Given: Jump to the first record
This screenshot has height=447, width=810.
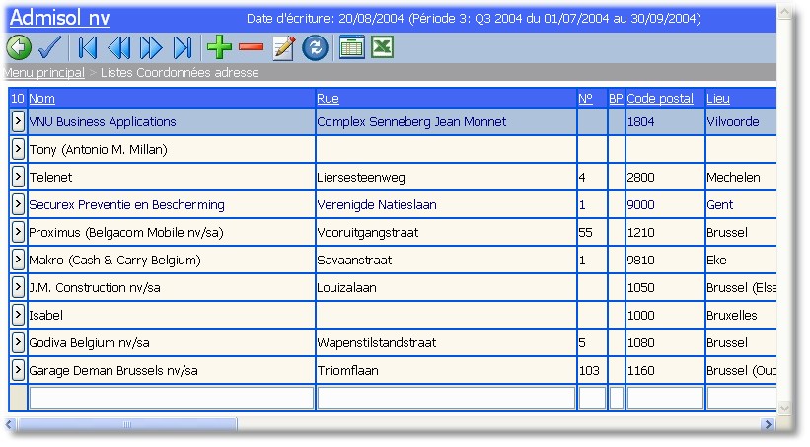Looking at the screenshot, I should coord(87,47).
